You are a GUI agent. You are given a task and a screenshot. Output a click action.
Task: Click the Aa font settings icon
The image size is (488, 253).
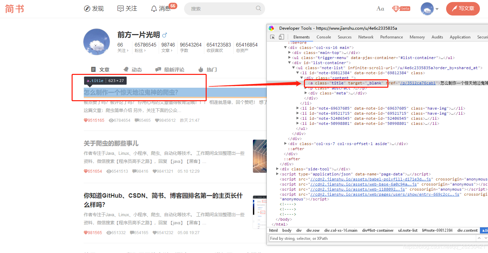pos(380,8)
